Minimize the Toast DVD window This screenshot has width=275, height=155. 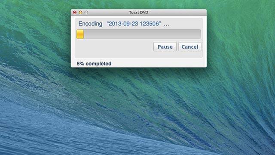(x=80, y=12)
